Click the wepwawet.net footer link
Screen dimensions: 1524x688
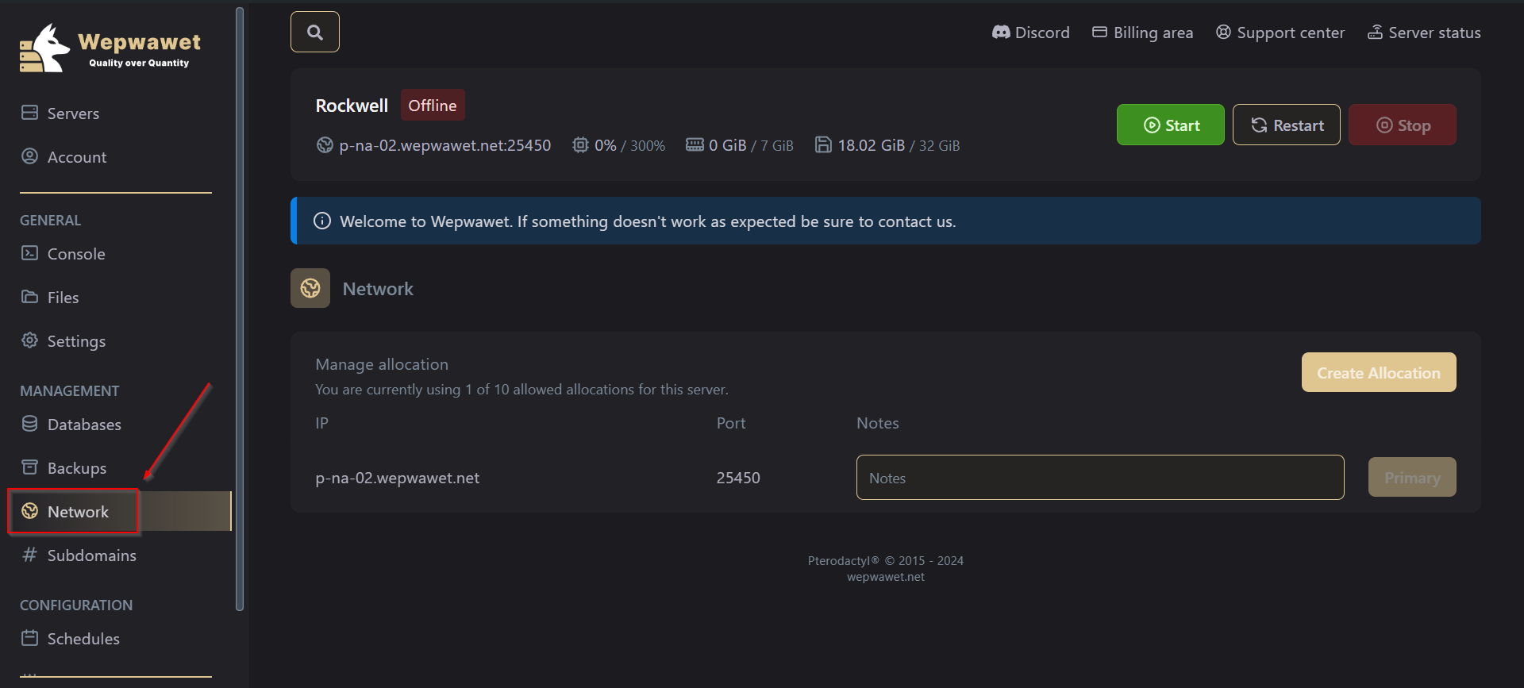tap(886, 577)
